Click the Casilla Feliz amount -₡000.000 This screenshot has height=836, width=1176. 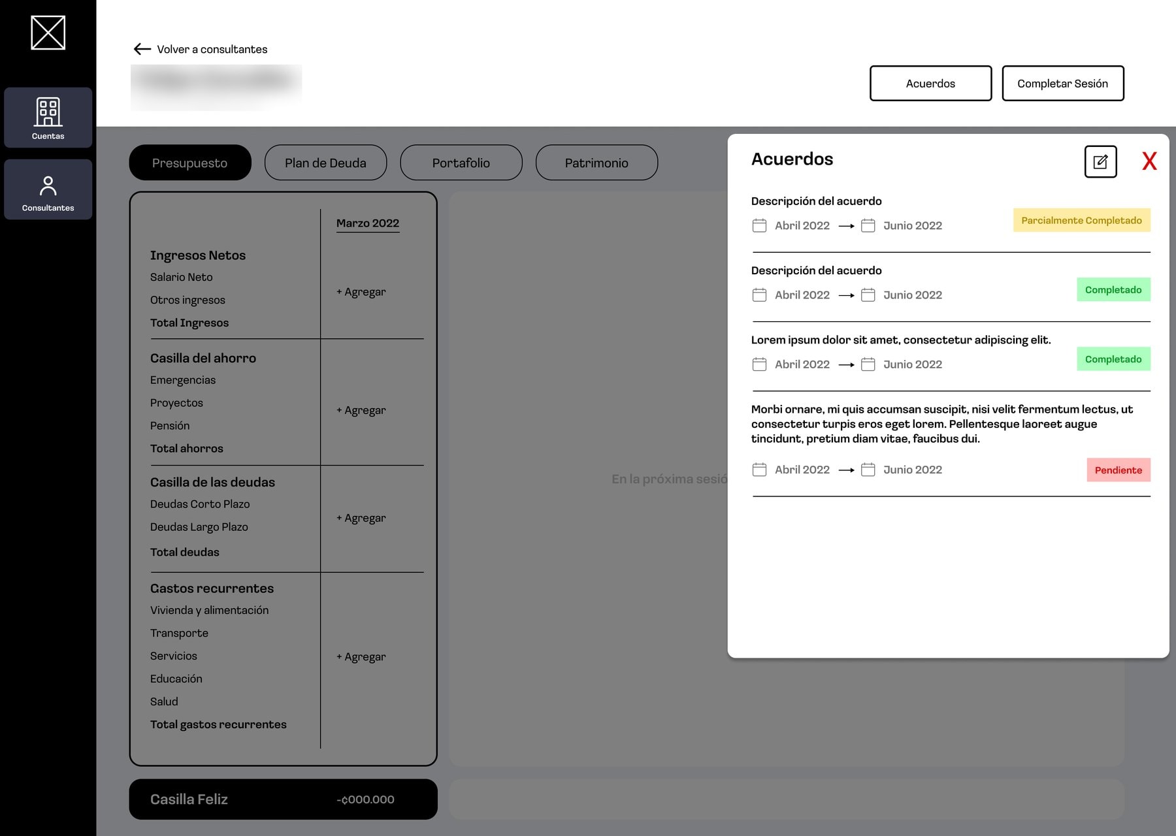point(365,799)
